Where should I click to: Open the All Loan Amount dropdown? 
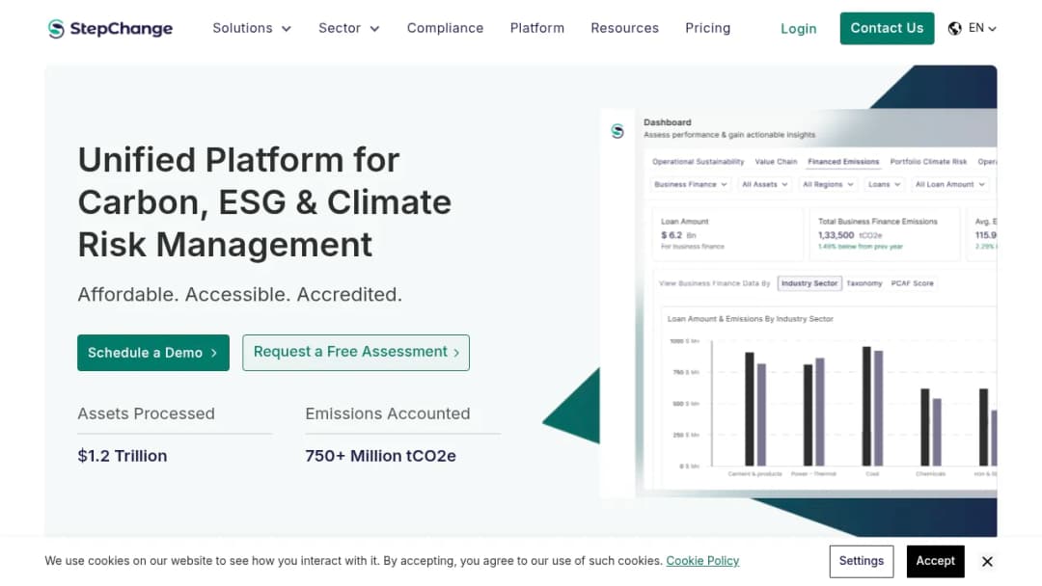pyautogui.click(x=949, y=184)
